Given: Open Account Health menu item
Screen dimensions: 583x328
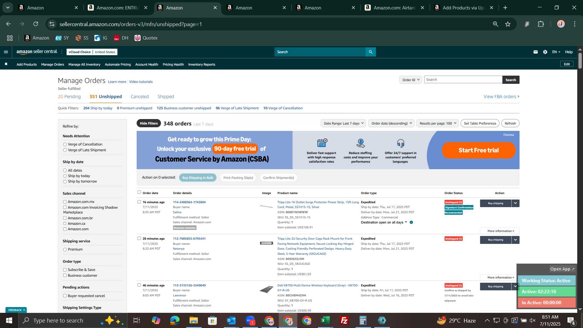Looking at the screenshot, I should point(147,64).
